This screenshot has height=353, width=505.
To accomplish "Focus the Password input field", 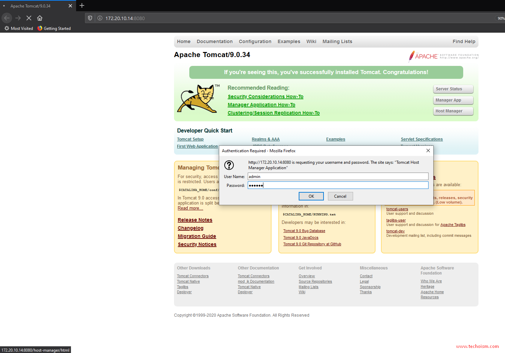I will [x=338, y=185].
